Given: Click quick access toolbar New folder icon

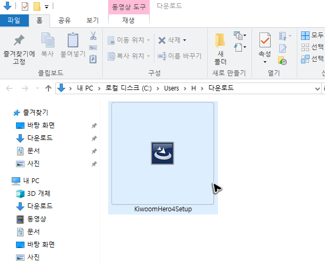Looking at the screenshot, I should [37, 6].
